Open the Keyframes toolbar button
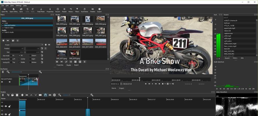 85,10
